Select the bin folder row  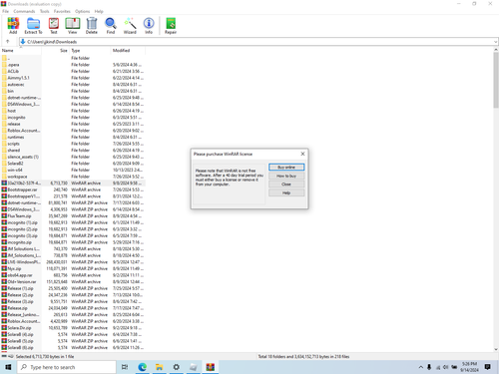click(x=73, y=91)
